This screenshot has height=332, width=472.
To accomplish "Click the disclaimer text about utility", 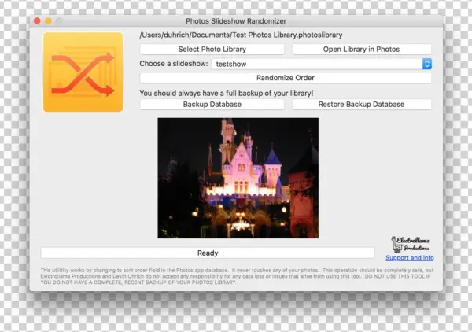I will [x=237, y=276].
